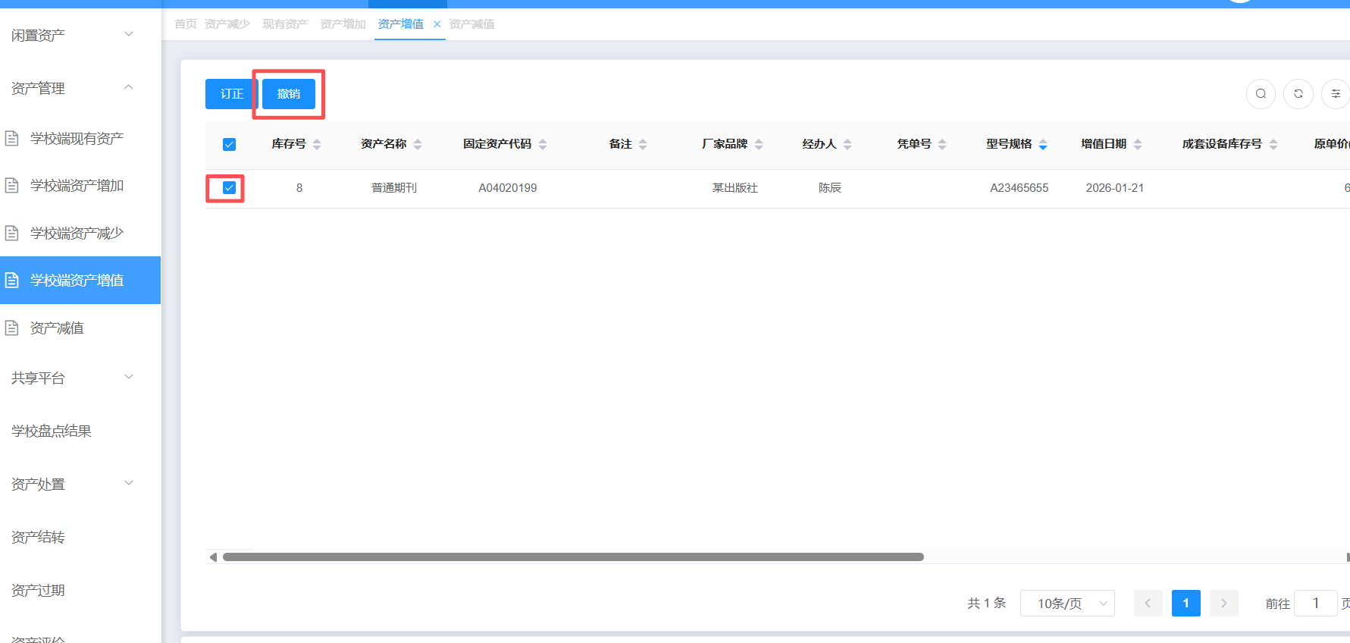Switch to the 资产减值 tab
Screen dimensions: 1350x643
tap(471, 24)
